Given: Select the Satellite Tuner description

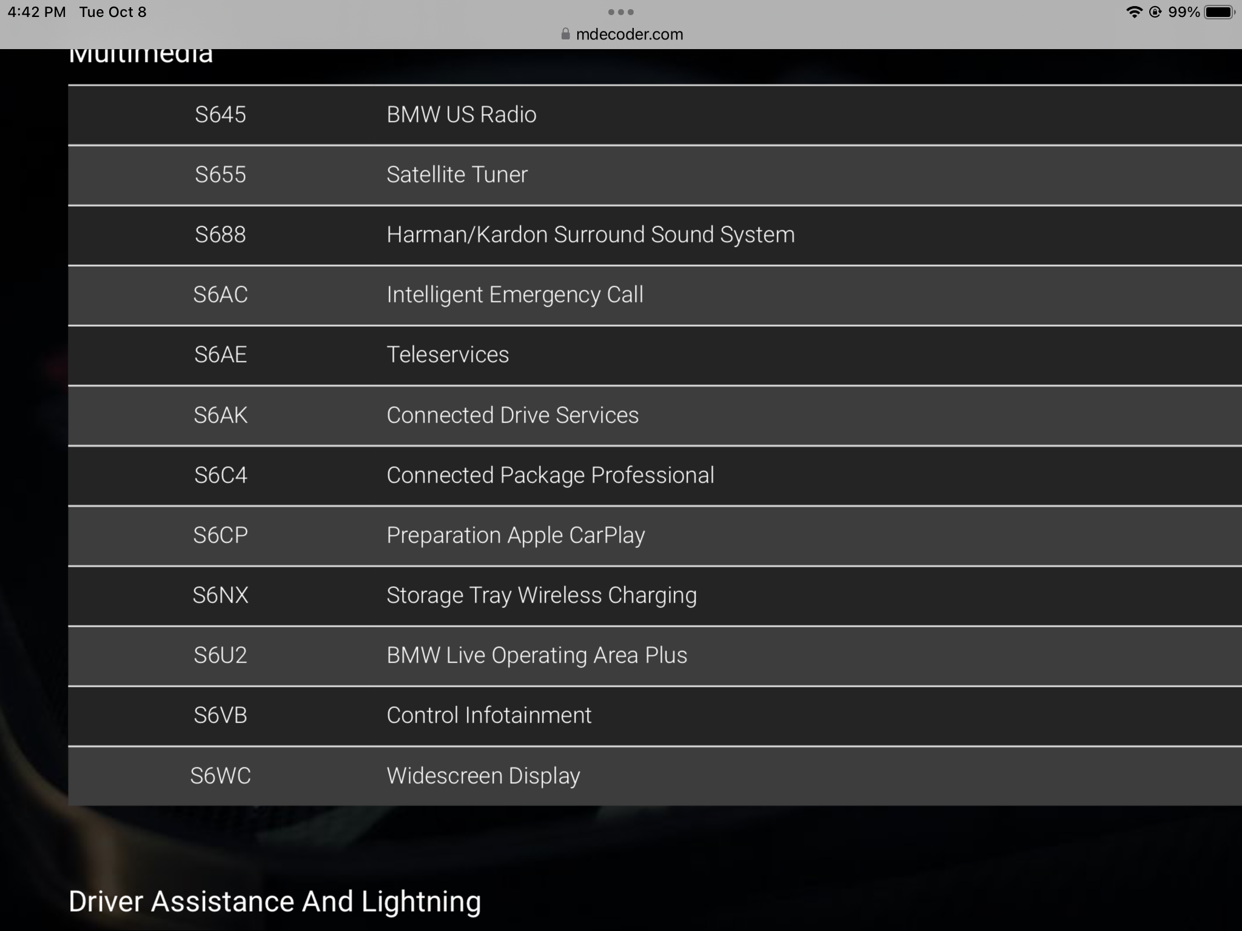Looking at the screenshot, I should click(x=457, y=175).
